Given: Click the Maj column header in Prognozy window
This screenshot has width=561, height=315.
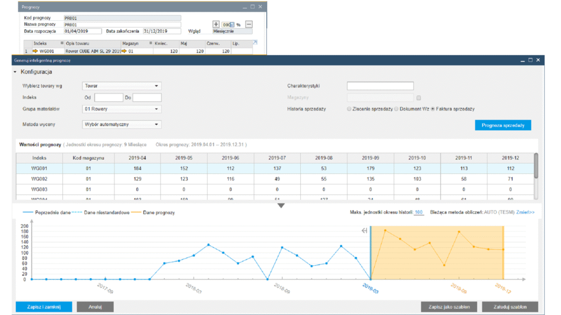Looking at the screenshot, I should click(192, 43).
